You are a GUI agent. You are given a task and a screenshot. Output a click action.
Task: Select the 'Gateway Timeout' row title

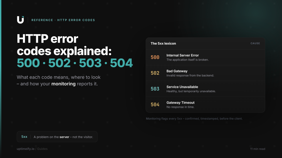tap(180, 103)
